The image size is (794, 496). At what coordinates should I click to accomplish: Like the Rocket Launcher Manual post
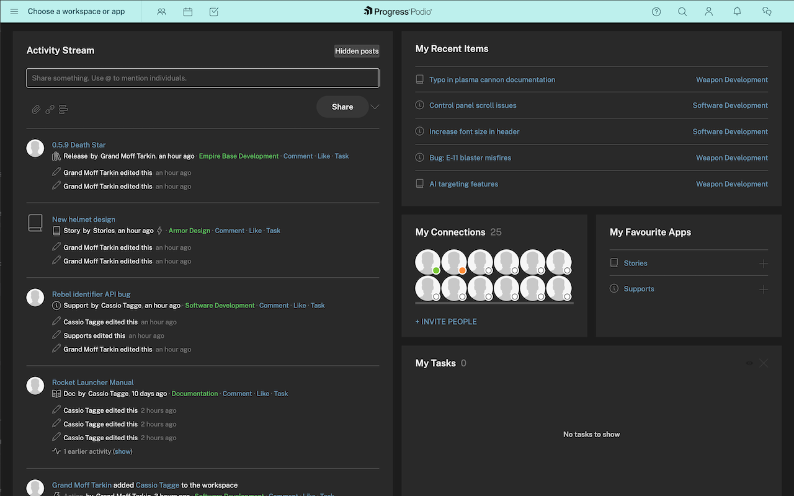click(x=263, y=394)
